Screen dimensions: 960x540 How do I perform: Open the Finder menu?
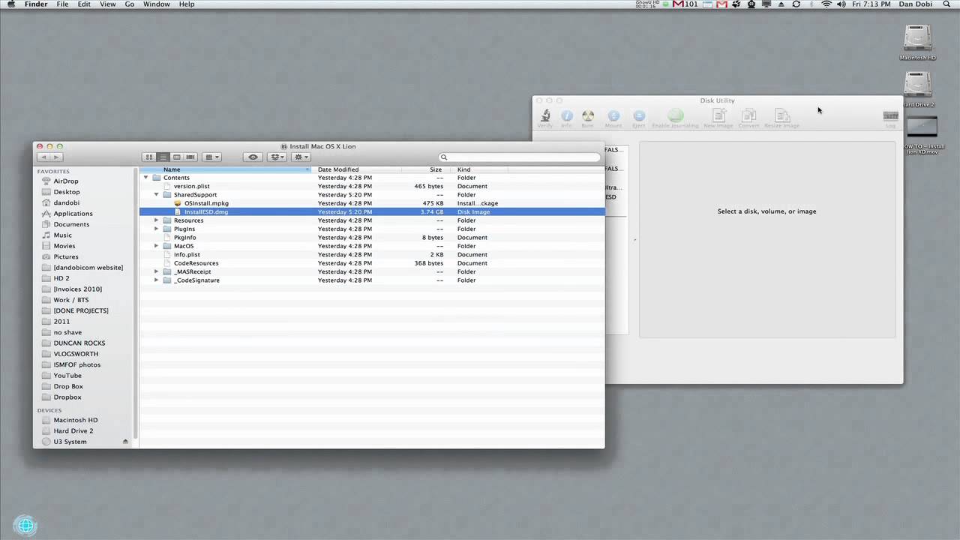(36, 4)
